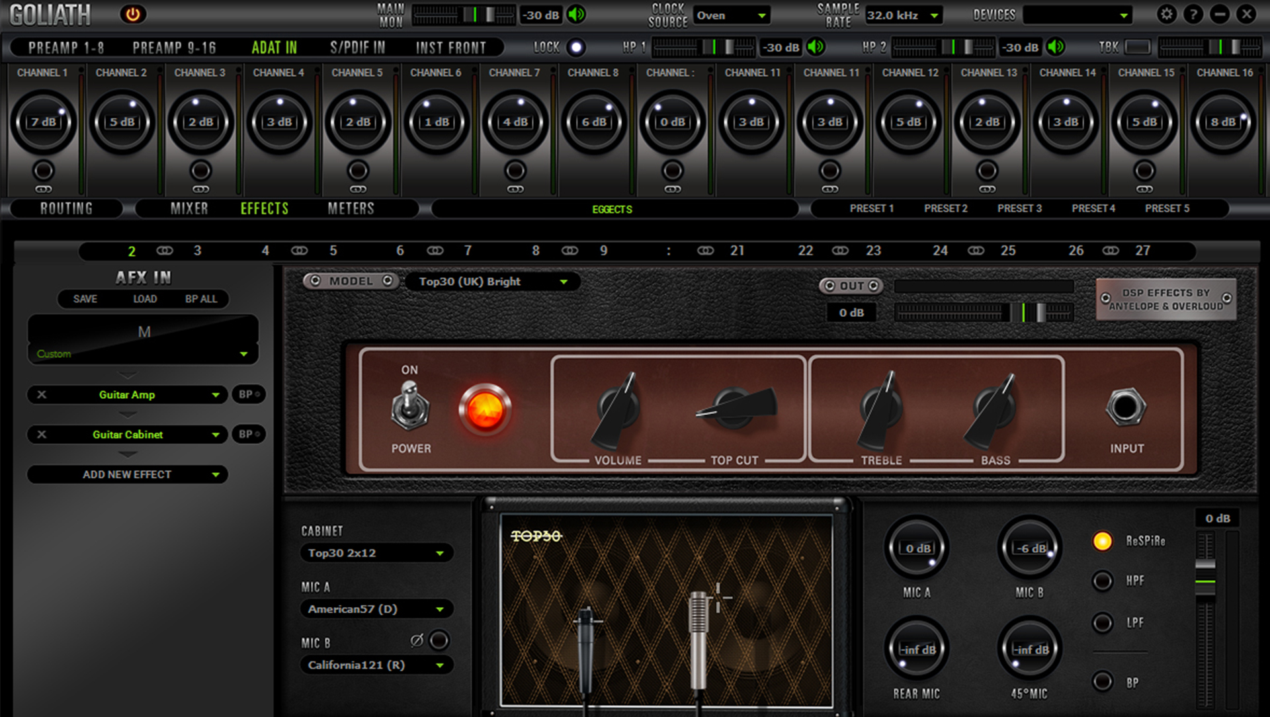Image resolution: width=1270 pixels, height=717 pixels.
Task: Open the settings gear icon
Action: point(1167,14)
